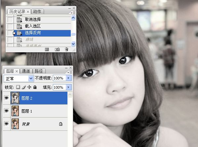Hide 图层 1 layer visibility eye

[x=6, y=111]
